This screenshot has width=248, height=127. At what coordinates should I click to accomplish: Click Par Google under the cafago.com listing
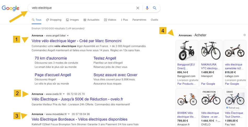pos(232,84)
